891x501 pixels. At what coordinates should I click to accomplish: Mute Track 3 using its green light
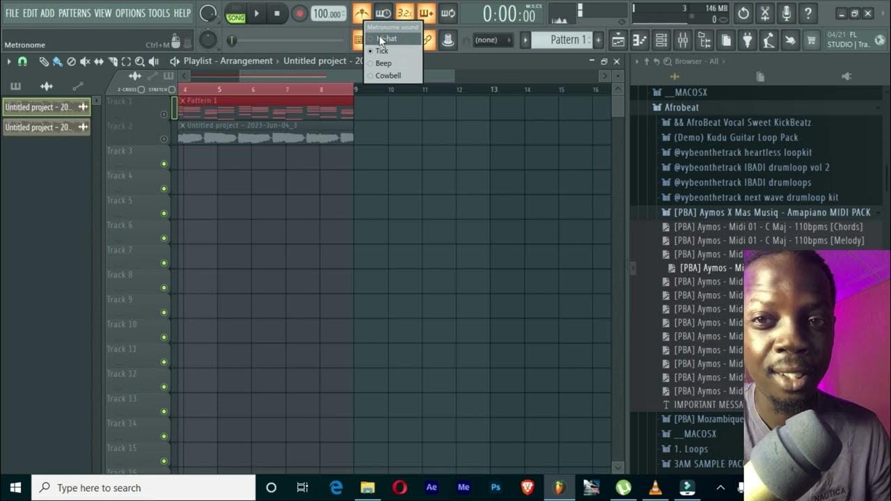164,164
